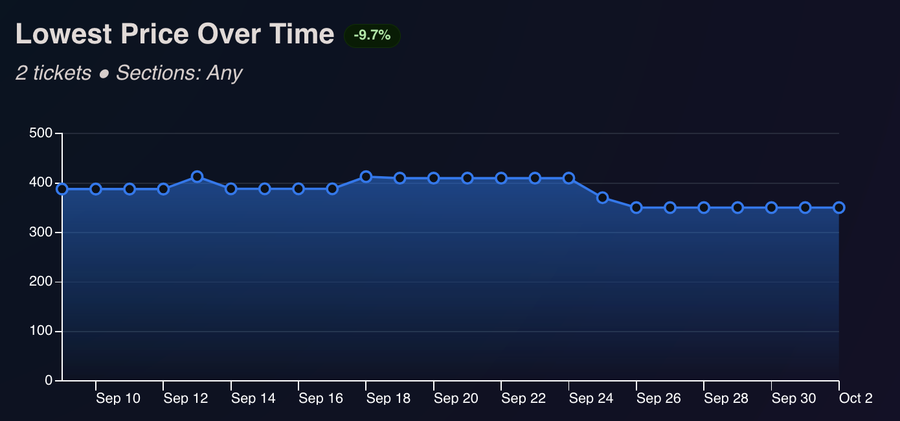Click the Sep 24 data point before the drop
The image size is (900, 421).
pyautogui.click(x=568, y=178)
